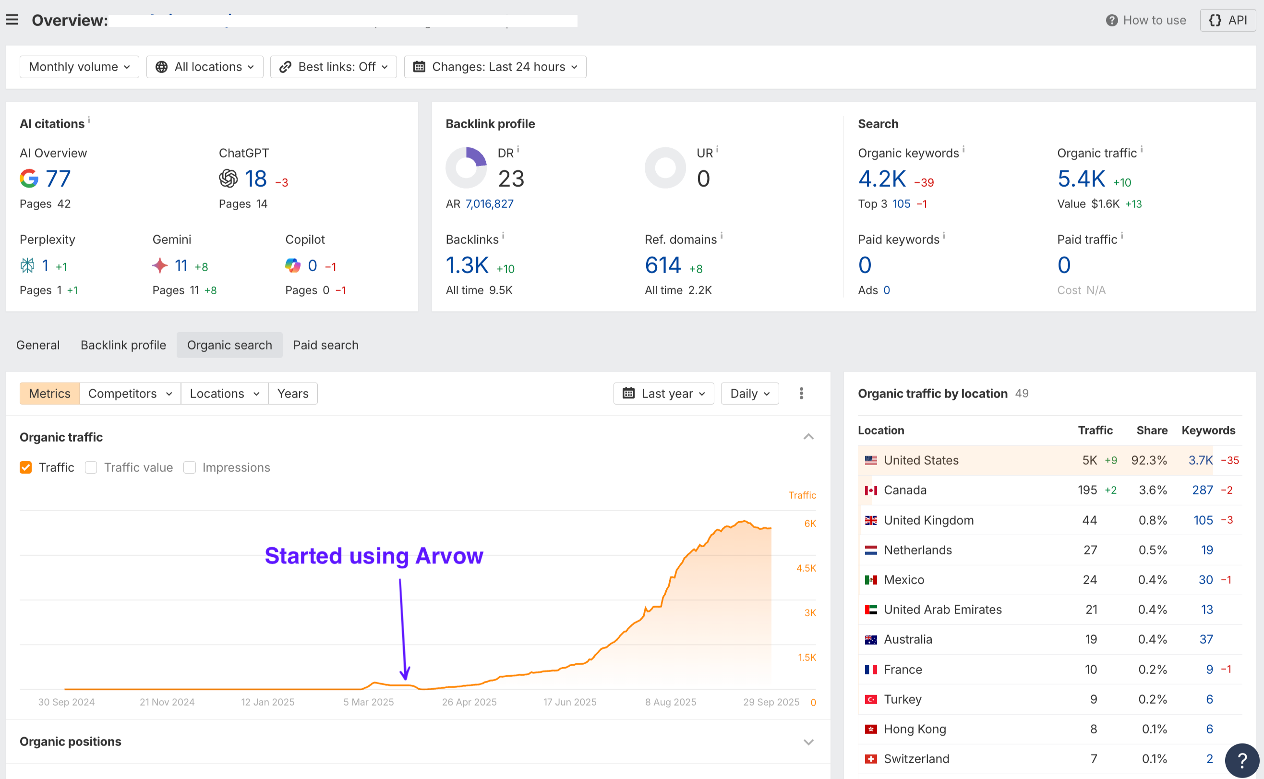
Task: Open the hamburger menu icon
Action: coord(12,20)
